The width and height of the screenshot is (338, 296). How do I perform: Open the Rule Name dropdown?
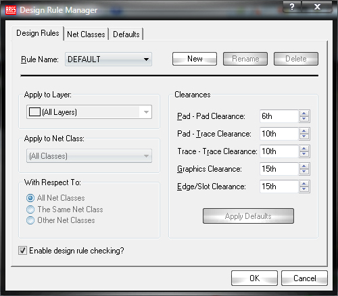point(108,59)
